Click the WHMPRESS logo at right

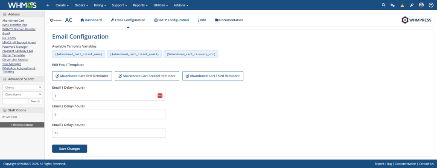click(x=417, y=20)
